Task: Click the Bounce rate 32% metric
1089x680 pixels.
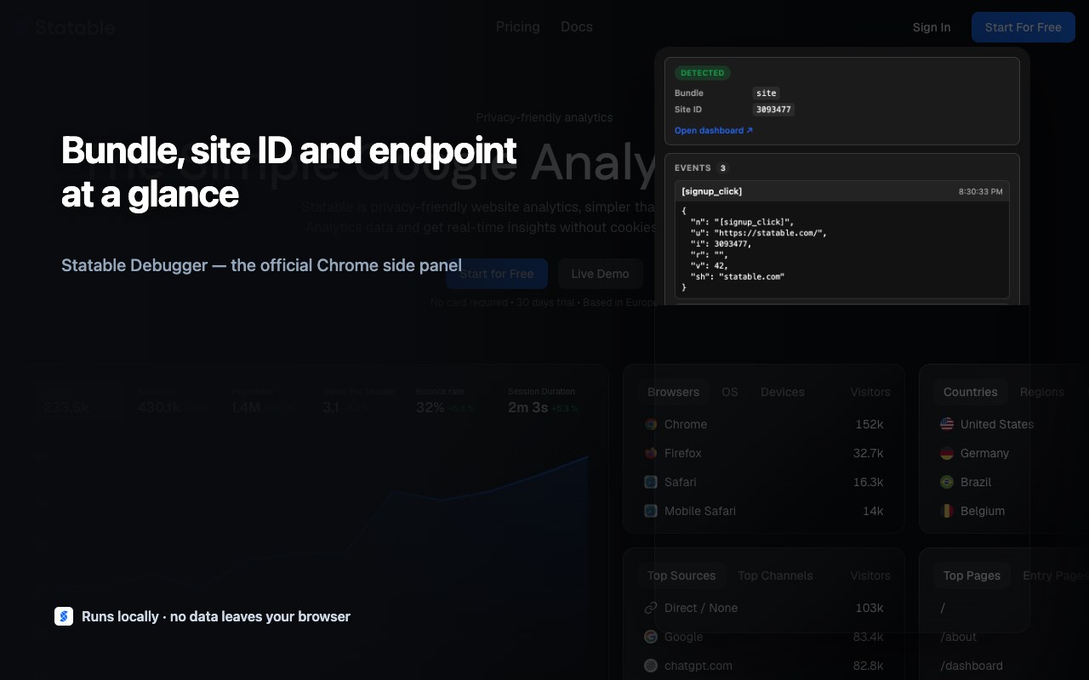Action: click(x=446, y=400)
